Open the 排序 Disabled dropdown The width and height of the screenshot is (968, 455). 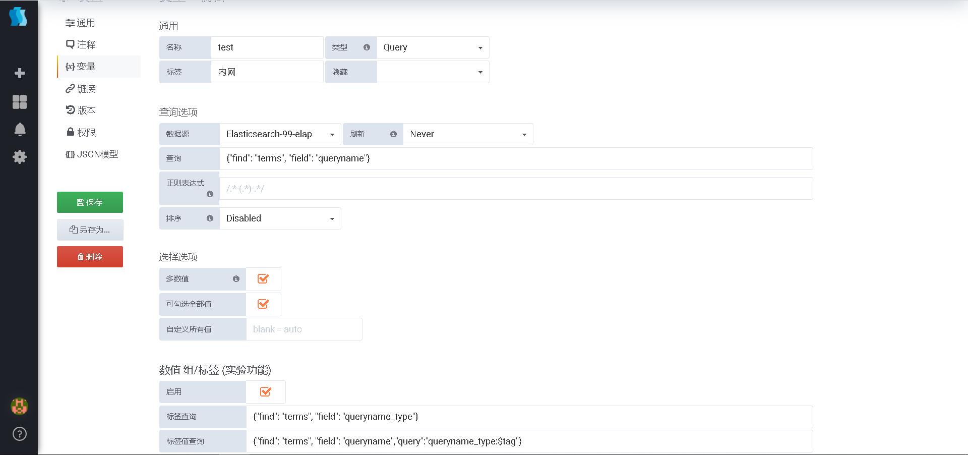pos(280,218)
